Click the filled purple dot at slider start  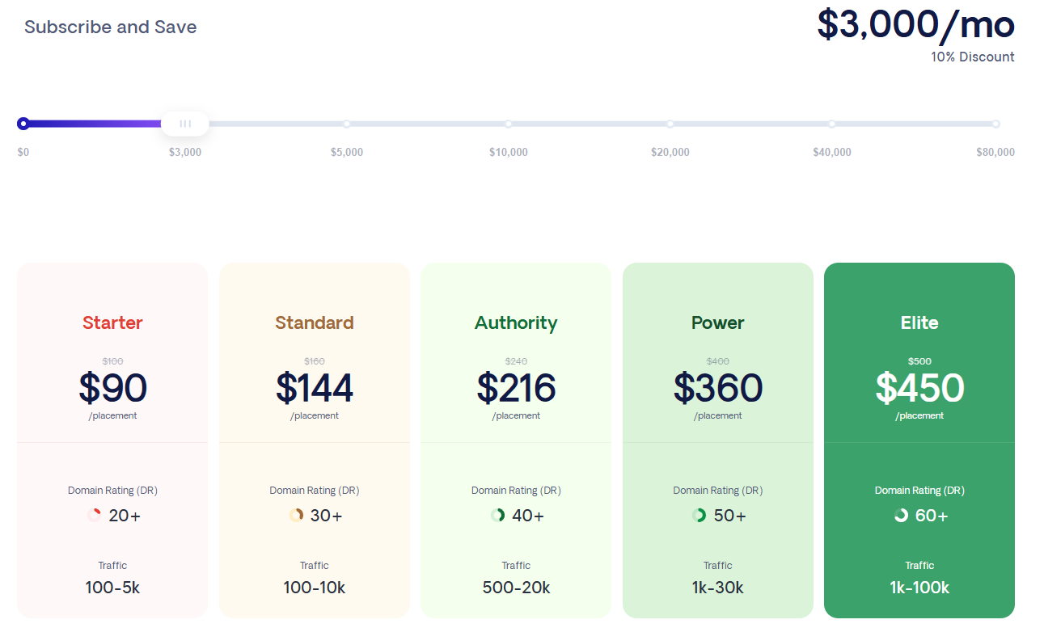click(23, 123)
